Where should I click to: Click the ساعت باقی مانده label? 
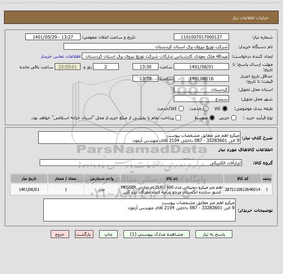pyautogui.click(x=36, y=67)
